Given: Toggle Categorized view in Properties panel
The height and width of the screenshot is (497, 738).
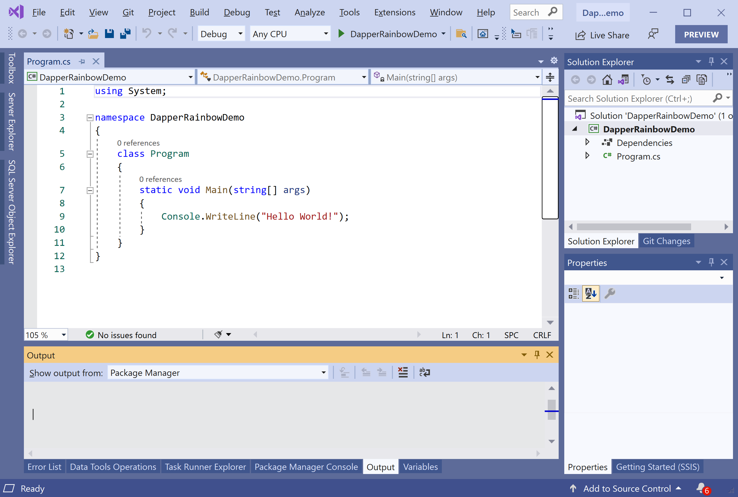Looking at the screenshot, I should click(x=573, y=293).
